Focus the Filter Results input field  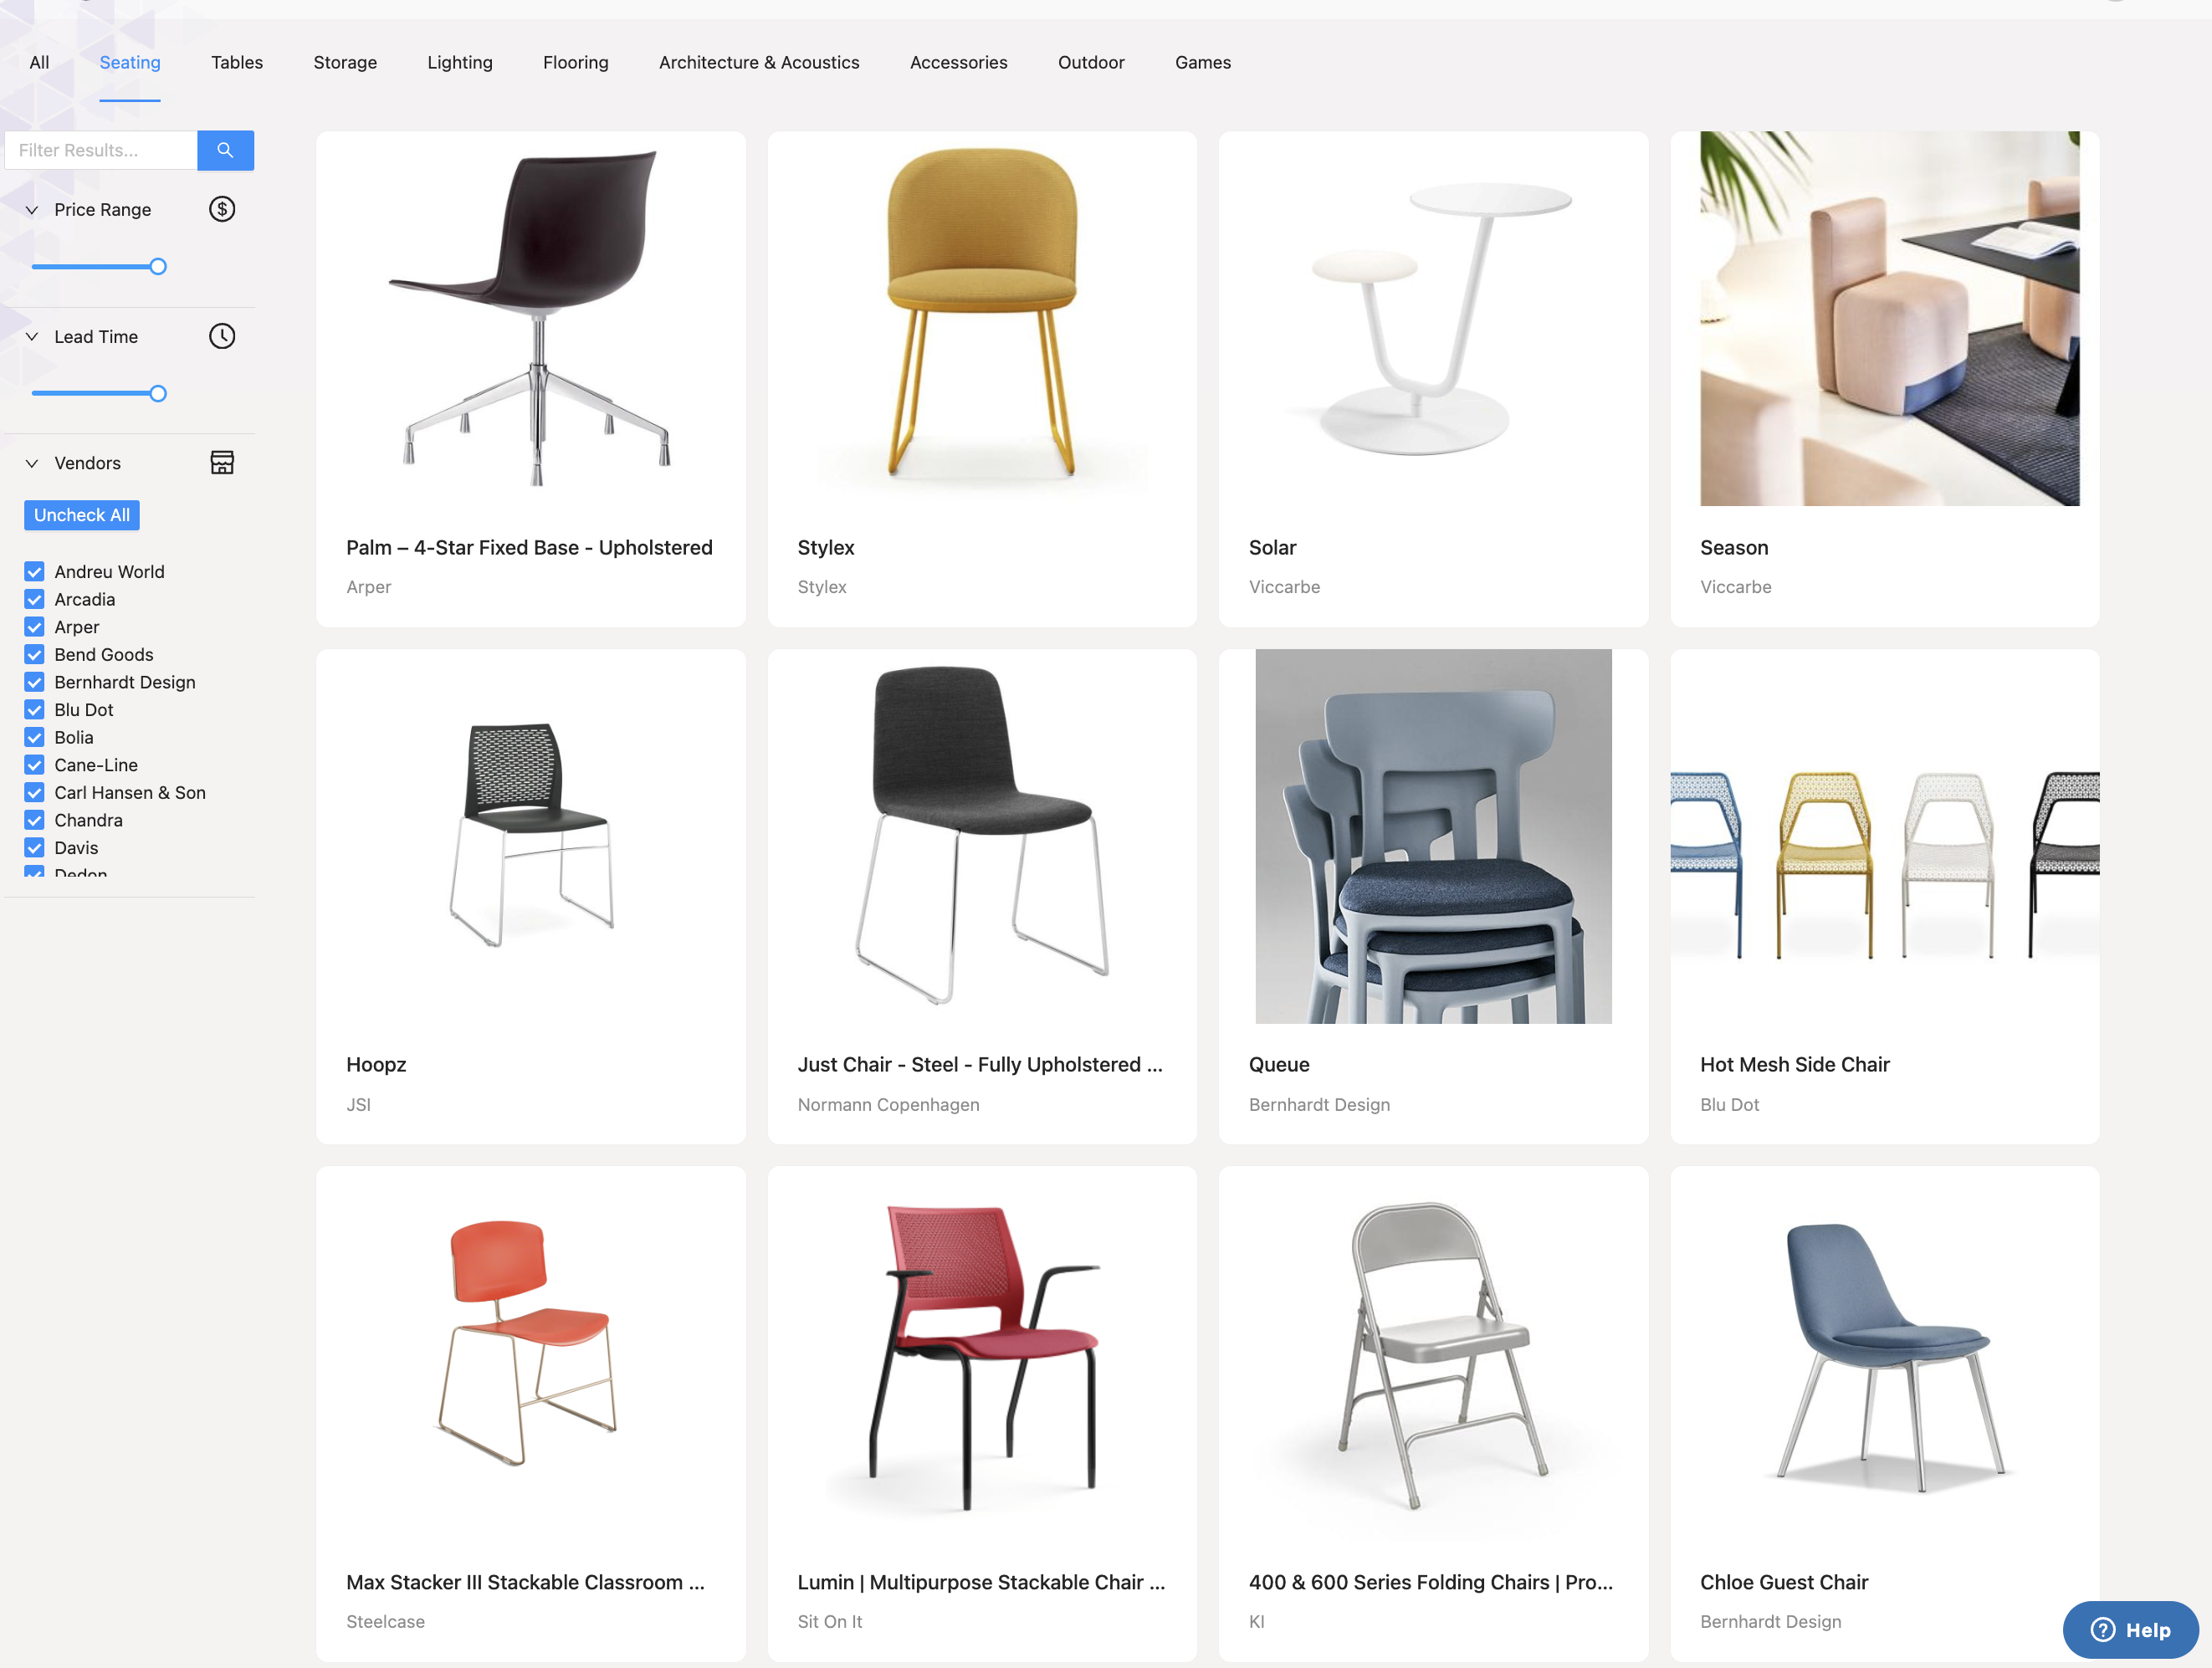coord(101,150)
